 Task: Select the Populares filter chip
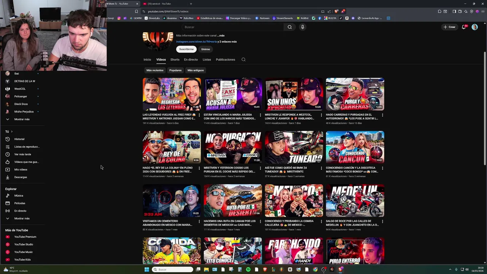point(175,70)
